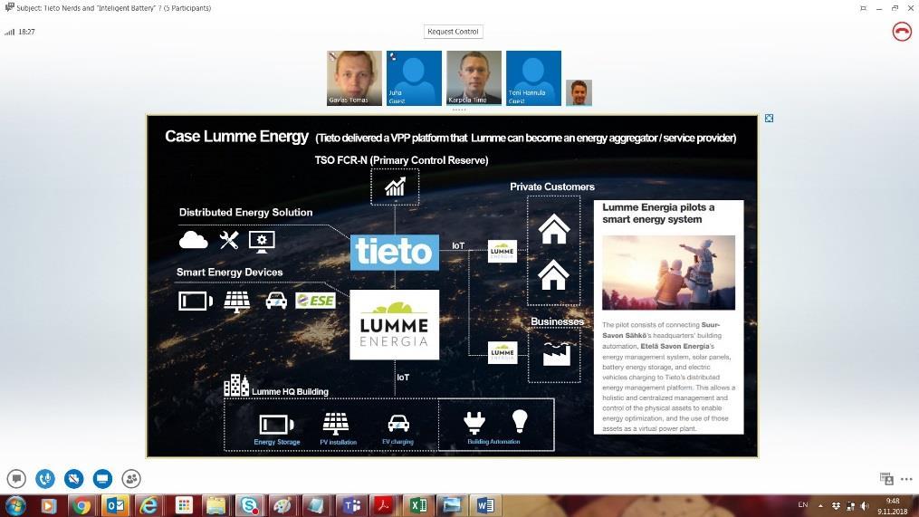Screen dimensions: 919x517
Task: Click the green ESE logo in slide
Action: 315,301
